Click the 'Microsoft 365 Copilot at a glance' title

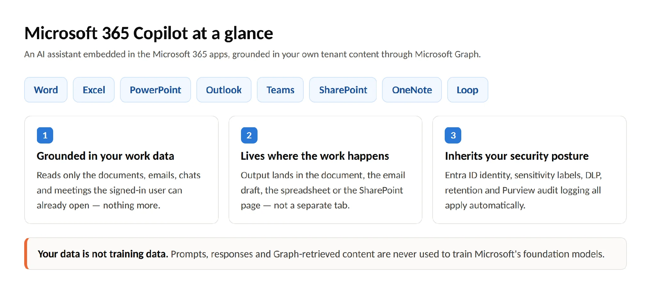tap(149, 33)
